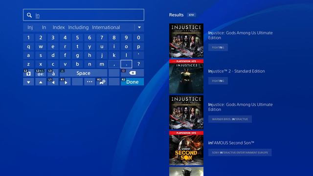This screenshot has width=313, height=176.
Task: Open the accented characters à key
Action: pos(53,73)
